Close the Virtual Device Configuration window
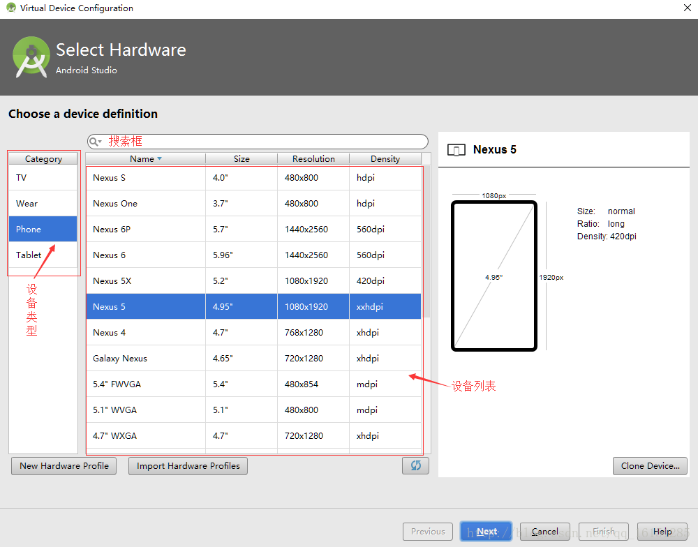698x547 pixels. tap(688, 8)
